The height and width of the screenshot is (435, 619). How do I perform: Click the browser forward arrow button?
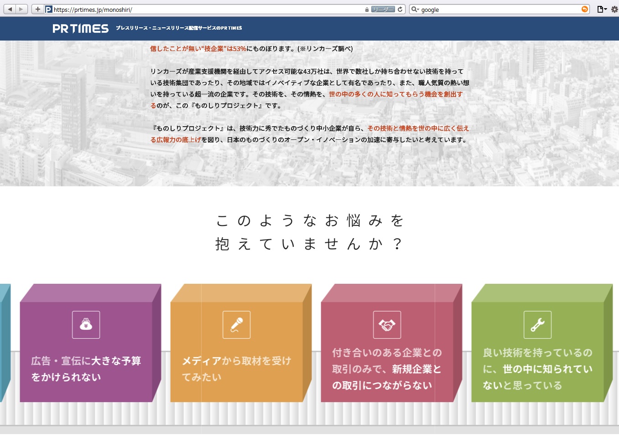(x=21, y=9)
